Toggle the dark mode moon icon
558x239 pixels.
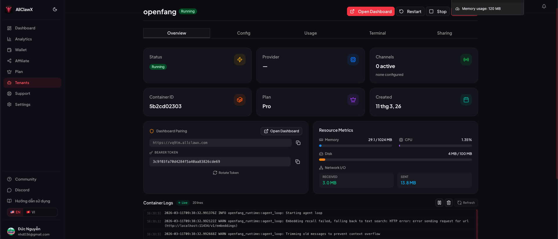(55, 9)
